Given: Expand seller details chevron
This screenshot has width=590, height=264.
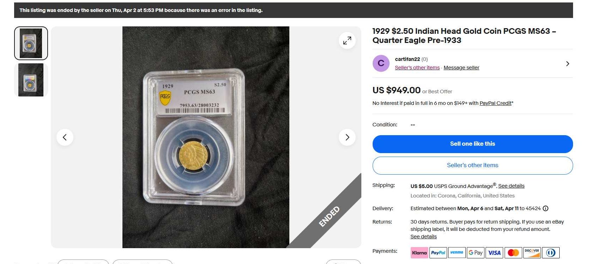Looking at the screenshot, I should click(567, 64).
